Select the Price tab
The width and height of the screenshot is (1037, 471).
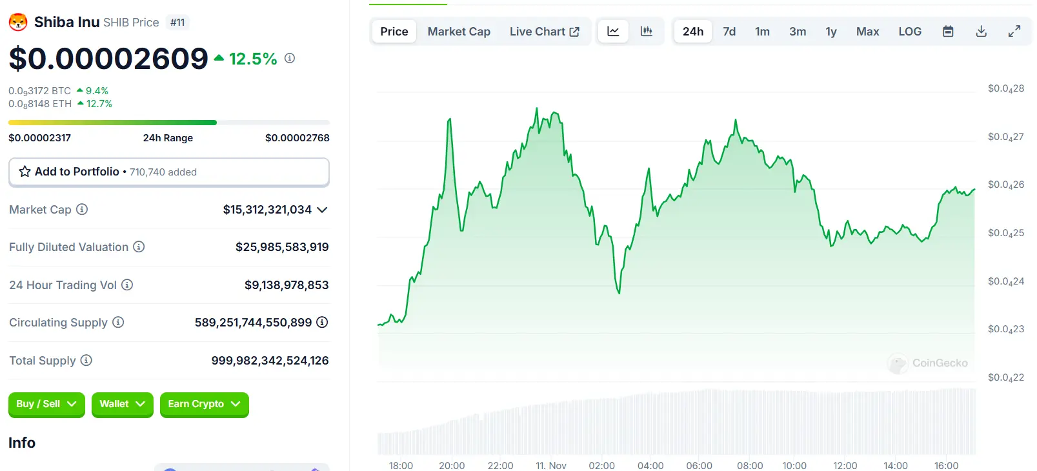[394, 31]
